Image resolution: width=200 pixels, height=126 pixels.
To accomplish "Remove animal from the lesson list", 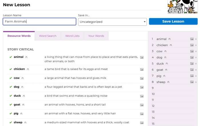I will coord(196,39).
